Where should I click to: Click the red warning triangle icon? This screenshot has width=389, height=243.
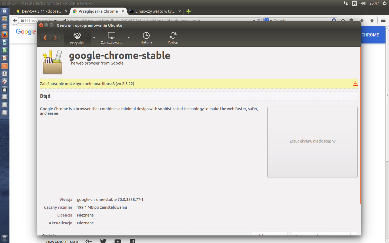click(356, 84)
